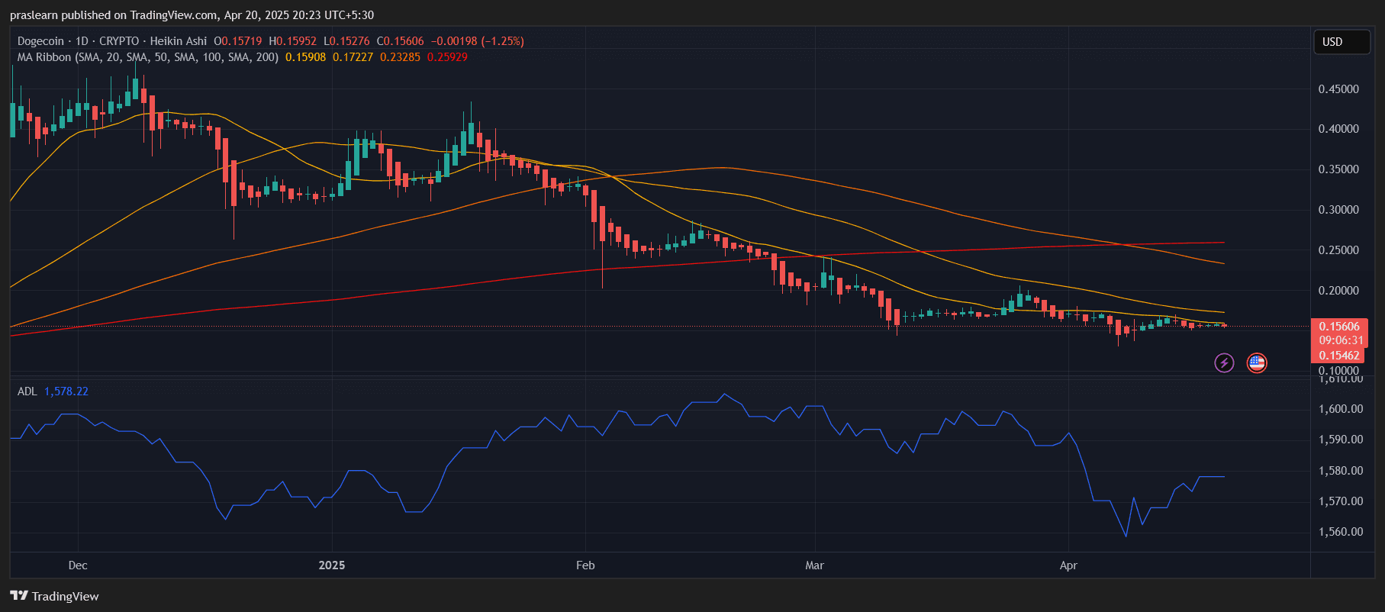Viewport: 1385px width, 612px height.
Task: Click the current price label 0.15606
Action: 1339,327
